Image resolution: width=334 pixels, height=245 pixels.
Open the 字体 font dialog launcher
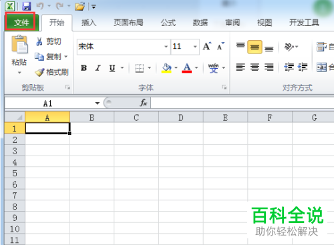coord(224,87)
